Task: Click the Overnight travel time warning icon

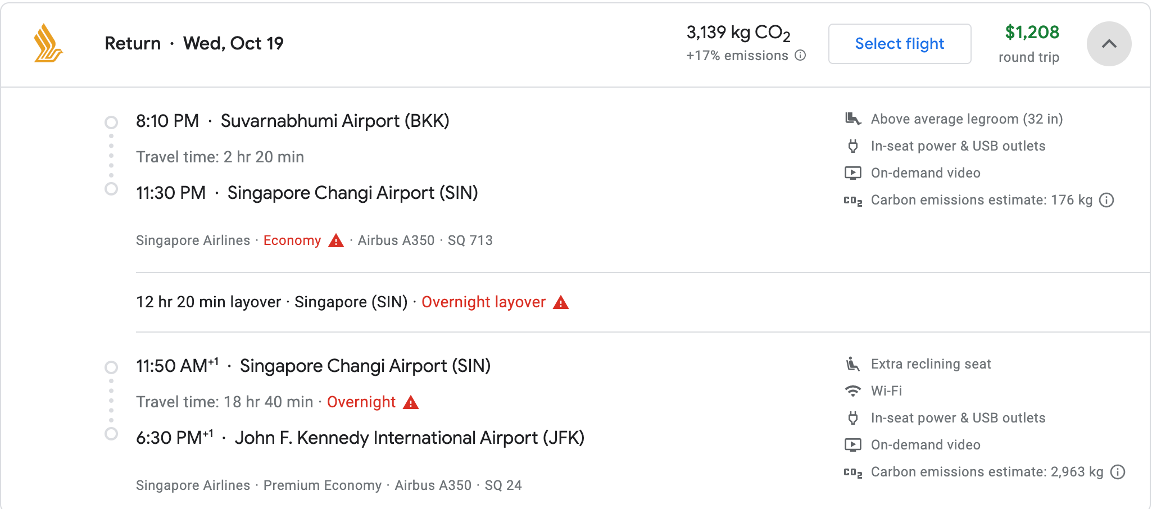Action: click(411, 403)
